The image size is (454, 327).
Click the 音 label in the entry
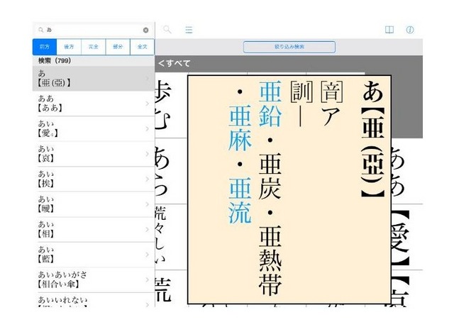click(332, 92)
